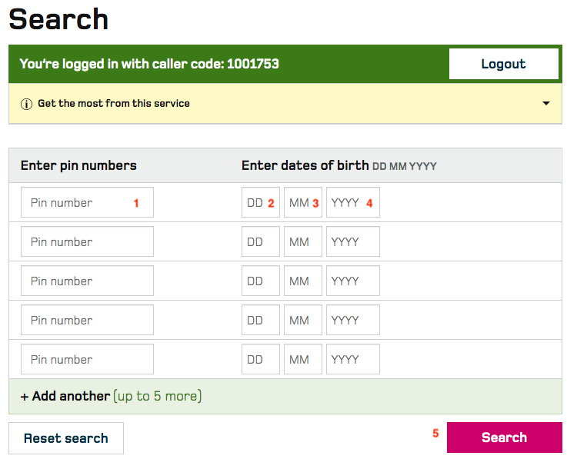Click the pink Search button
This screenshot has width=567, height=459.
505,437
